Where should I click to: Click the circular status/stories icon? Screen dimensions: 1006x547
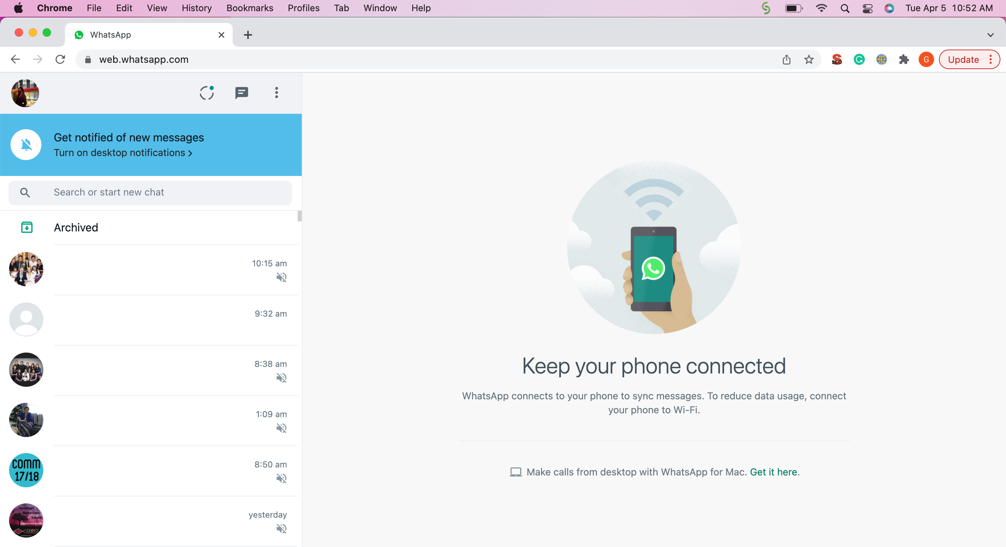[x=207, y=93]
